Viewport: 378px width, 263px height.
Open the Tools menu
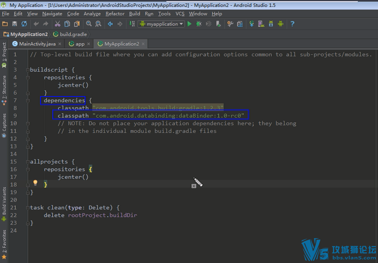pos(164,14)
